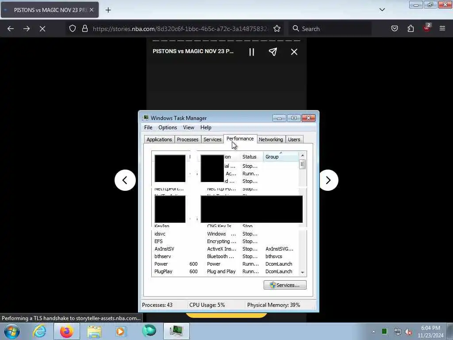Open the Firefox extensions puzzle icon
453x340 pixels.
tap(411, 28)
